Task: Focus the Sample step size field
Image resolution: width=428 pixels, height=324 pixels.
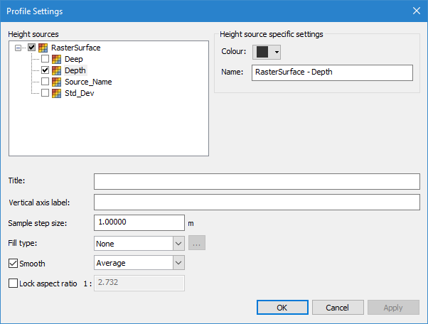Action: pos(139,222)
